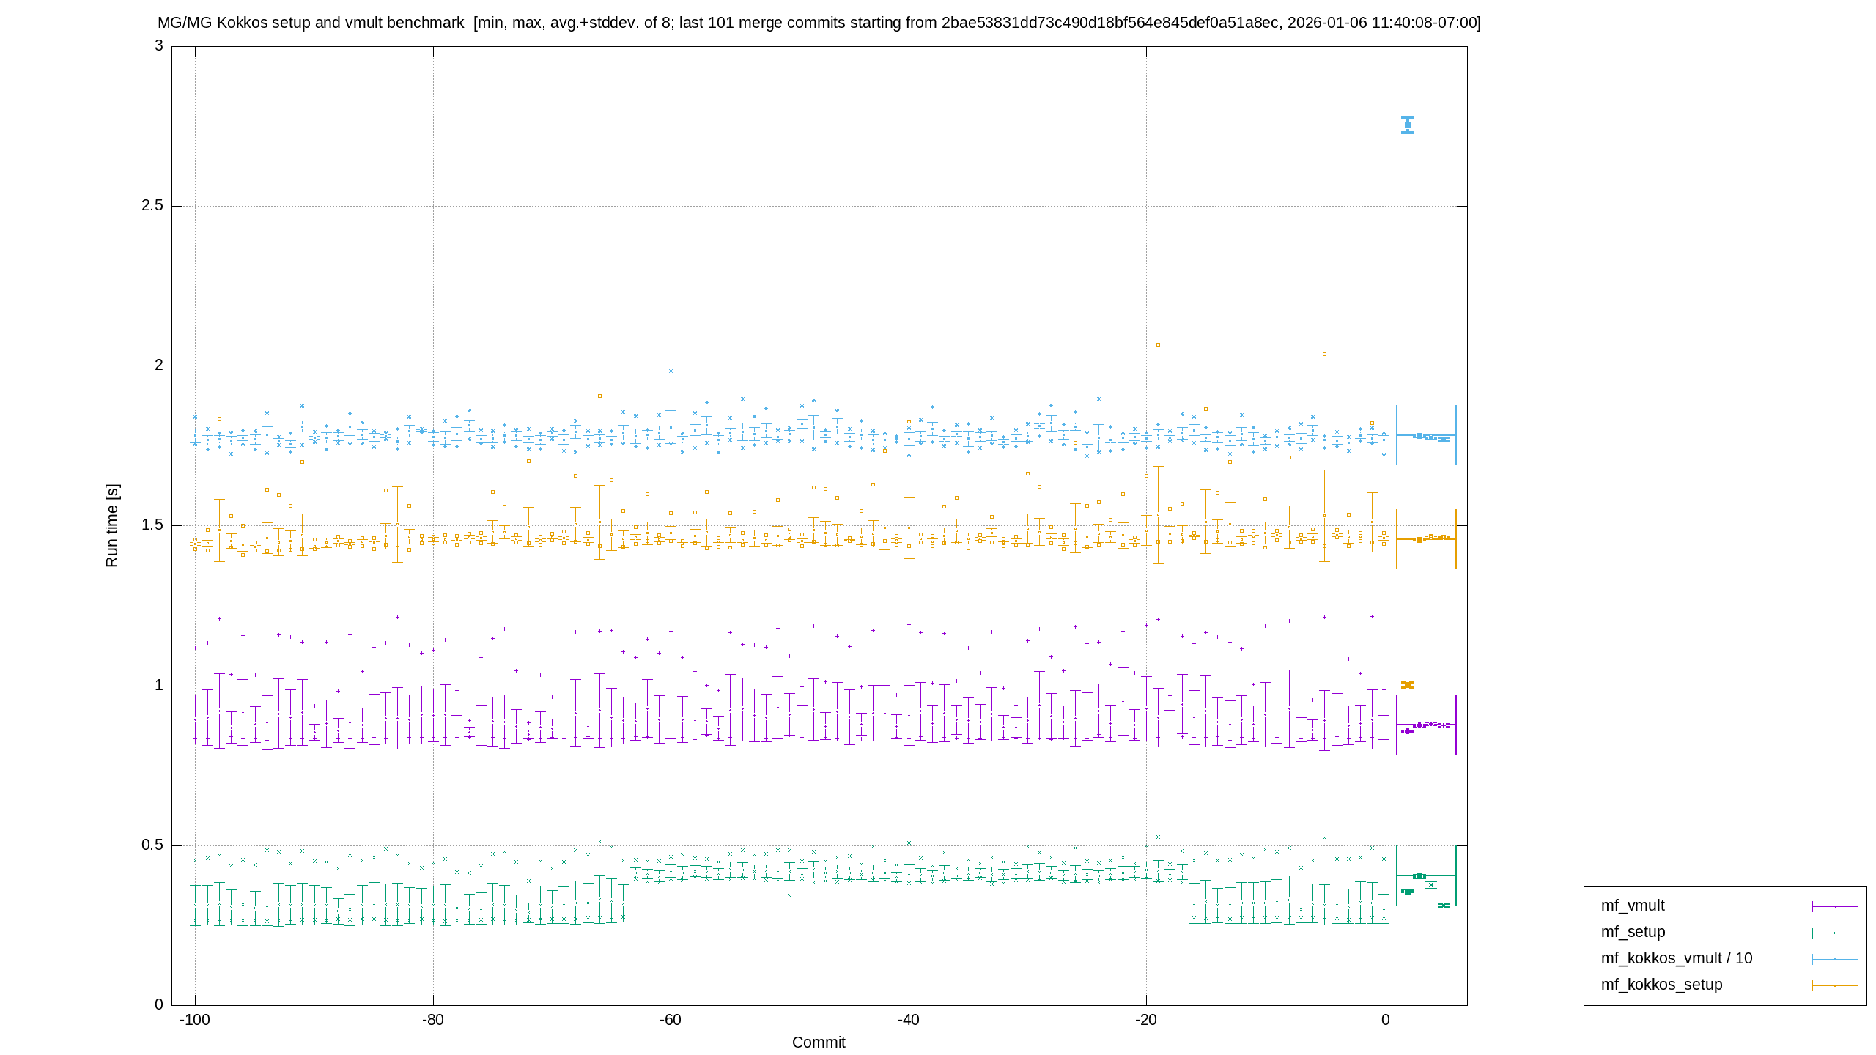Viewport: 1876px width, 1055px height.
Task: Click the orange outlier point near 2.07
Action: tap(1158, 344)
